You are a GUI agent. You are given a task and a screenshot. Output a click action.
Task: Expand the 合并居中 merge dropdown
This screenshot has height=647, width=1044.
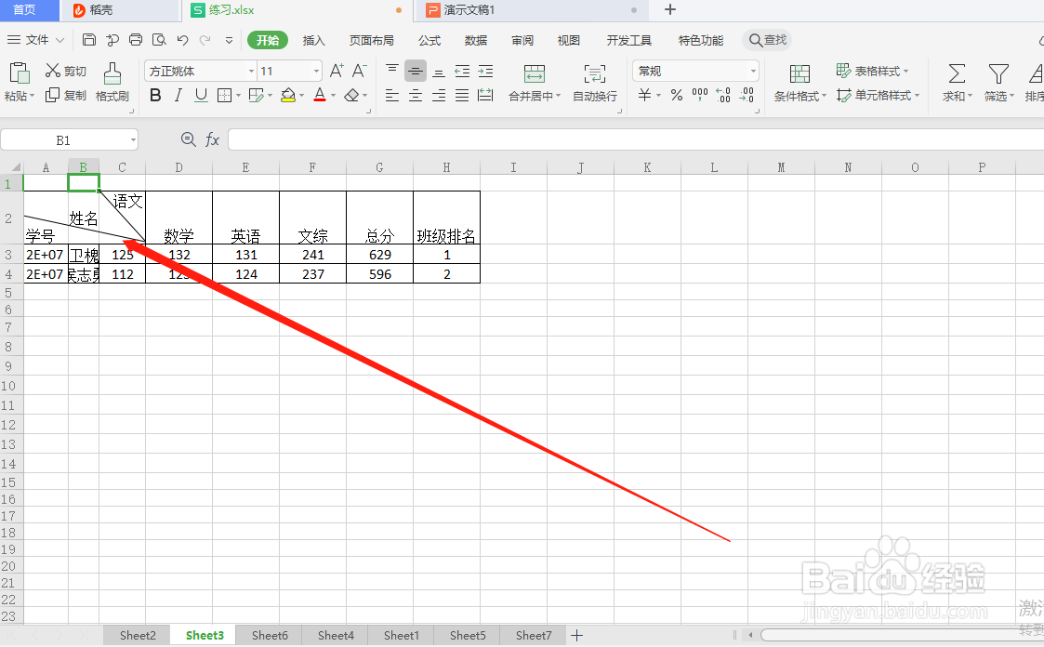click(x=558, y=97)
